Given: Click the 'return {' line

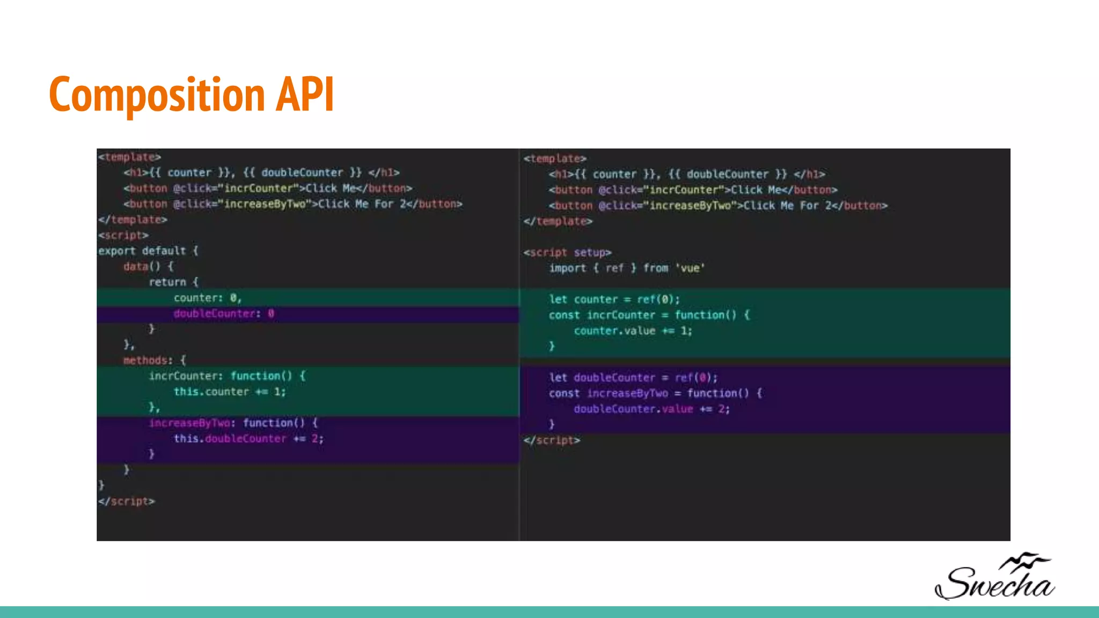Looking at the screenshot, I should coord(174,282).
